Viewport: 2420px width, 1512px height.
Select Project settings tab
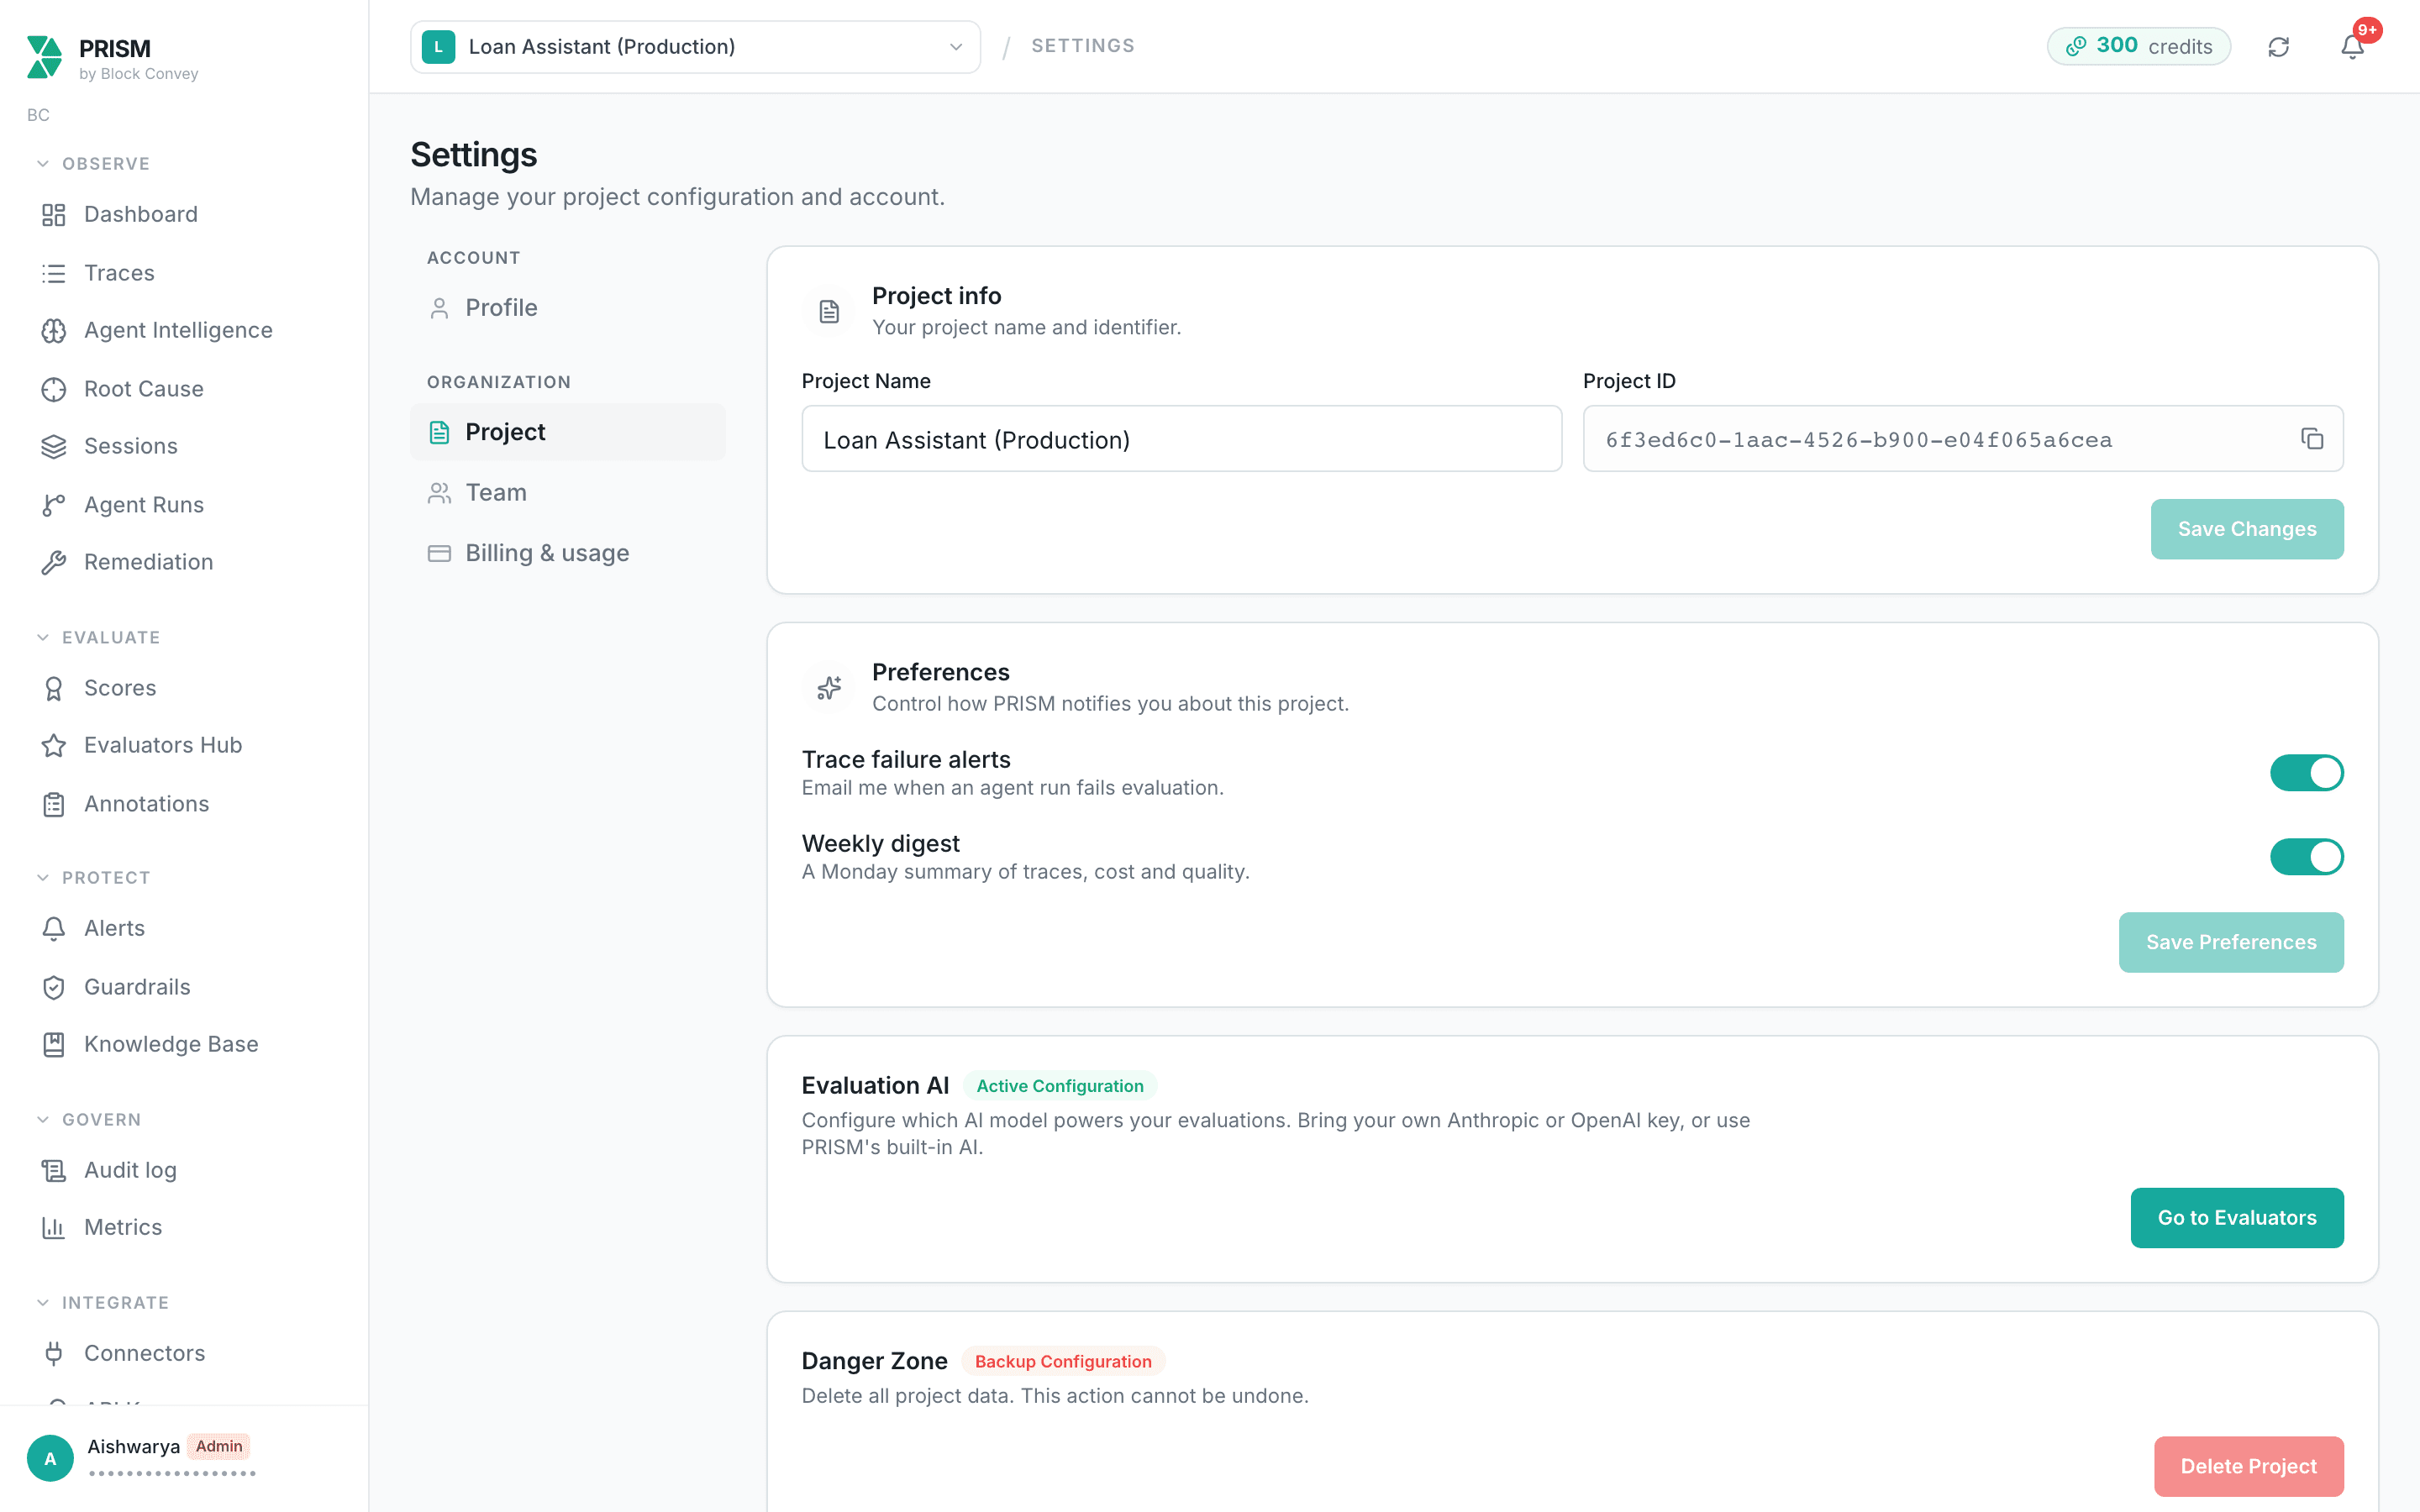pyautogui.click(x=568, y=432)
